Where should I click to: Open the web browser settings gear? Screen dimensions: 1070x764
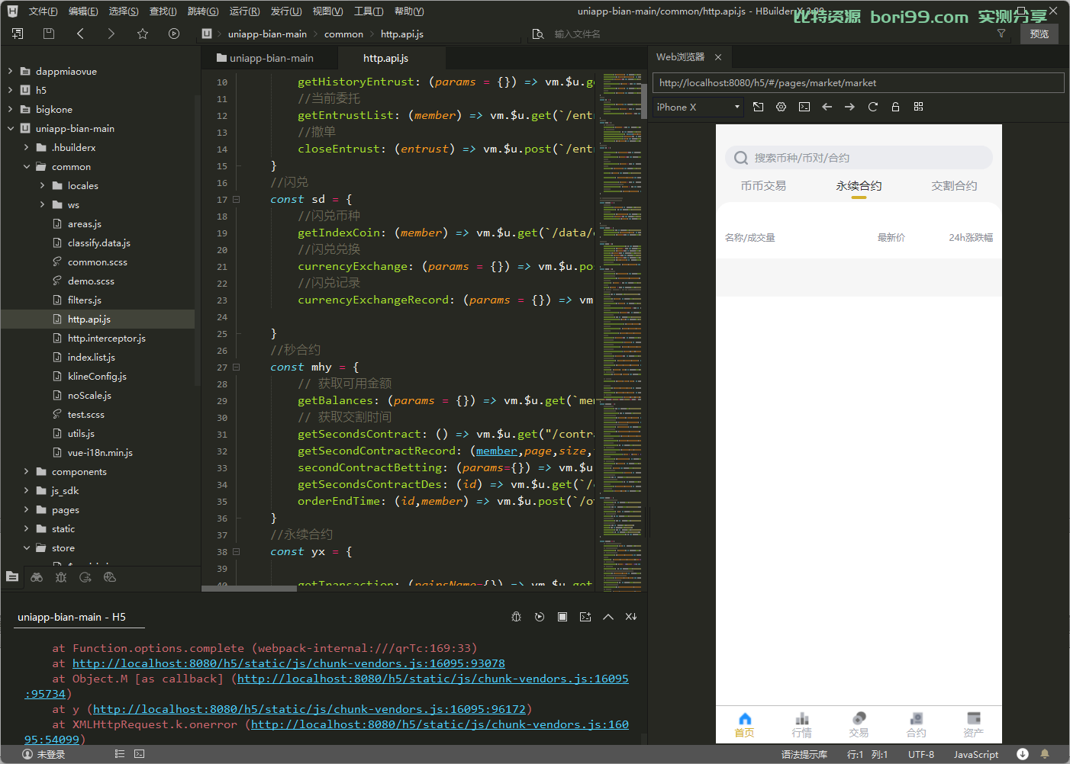[781, 107]
